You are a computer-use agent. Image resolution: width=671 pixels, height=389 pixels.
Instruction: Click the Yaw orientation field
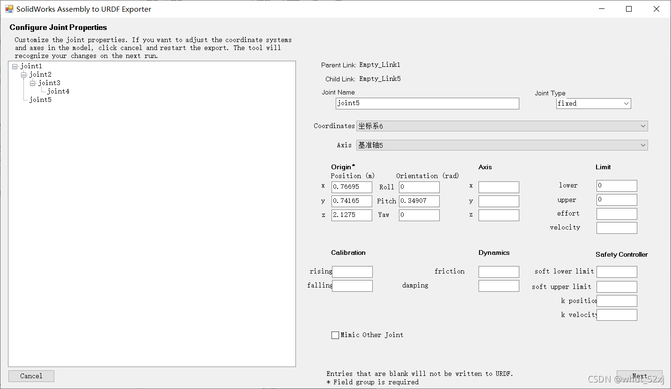(x=419, y=215)
